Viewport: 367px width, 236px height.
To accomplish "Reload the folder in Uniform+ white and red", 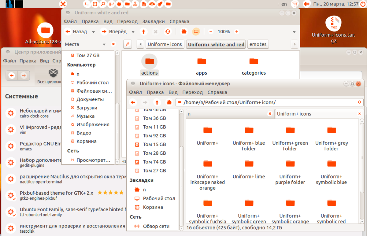I will pyautogui.click(x=168, y=31).
